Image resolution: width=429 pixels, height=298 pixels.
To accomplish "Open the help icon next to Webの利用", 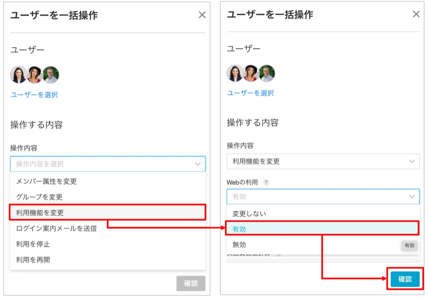I will coord(266,182).
